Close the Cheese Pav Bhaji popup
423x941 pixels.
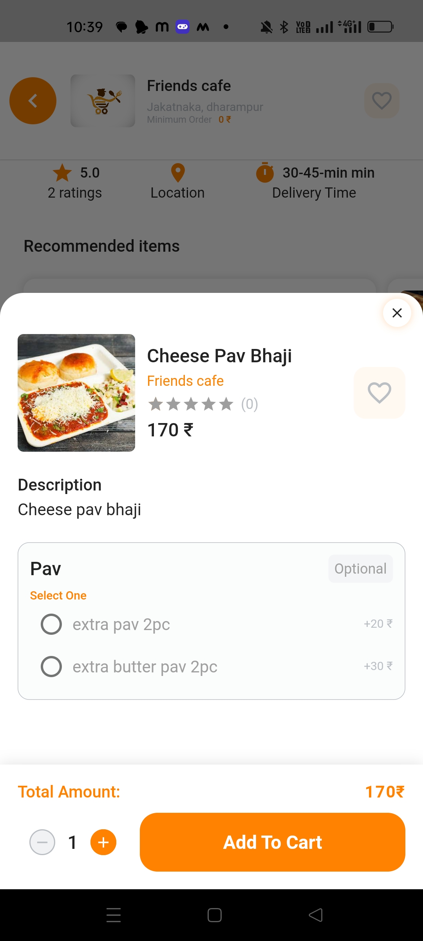tap(397, 313)
